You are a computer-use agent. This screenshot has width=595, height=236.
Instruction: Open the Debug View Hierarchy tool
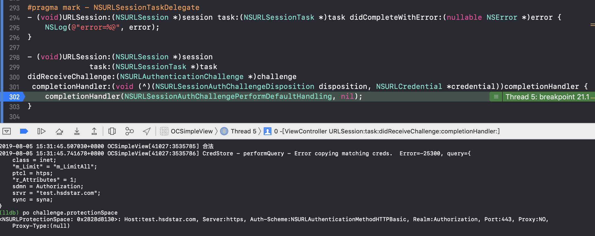tap(112, 131)
